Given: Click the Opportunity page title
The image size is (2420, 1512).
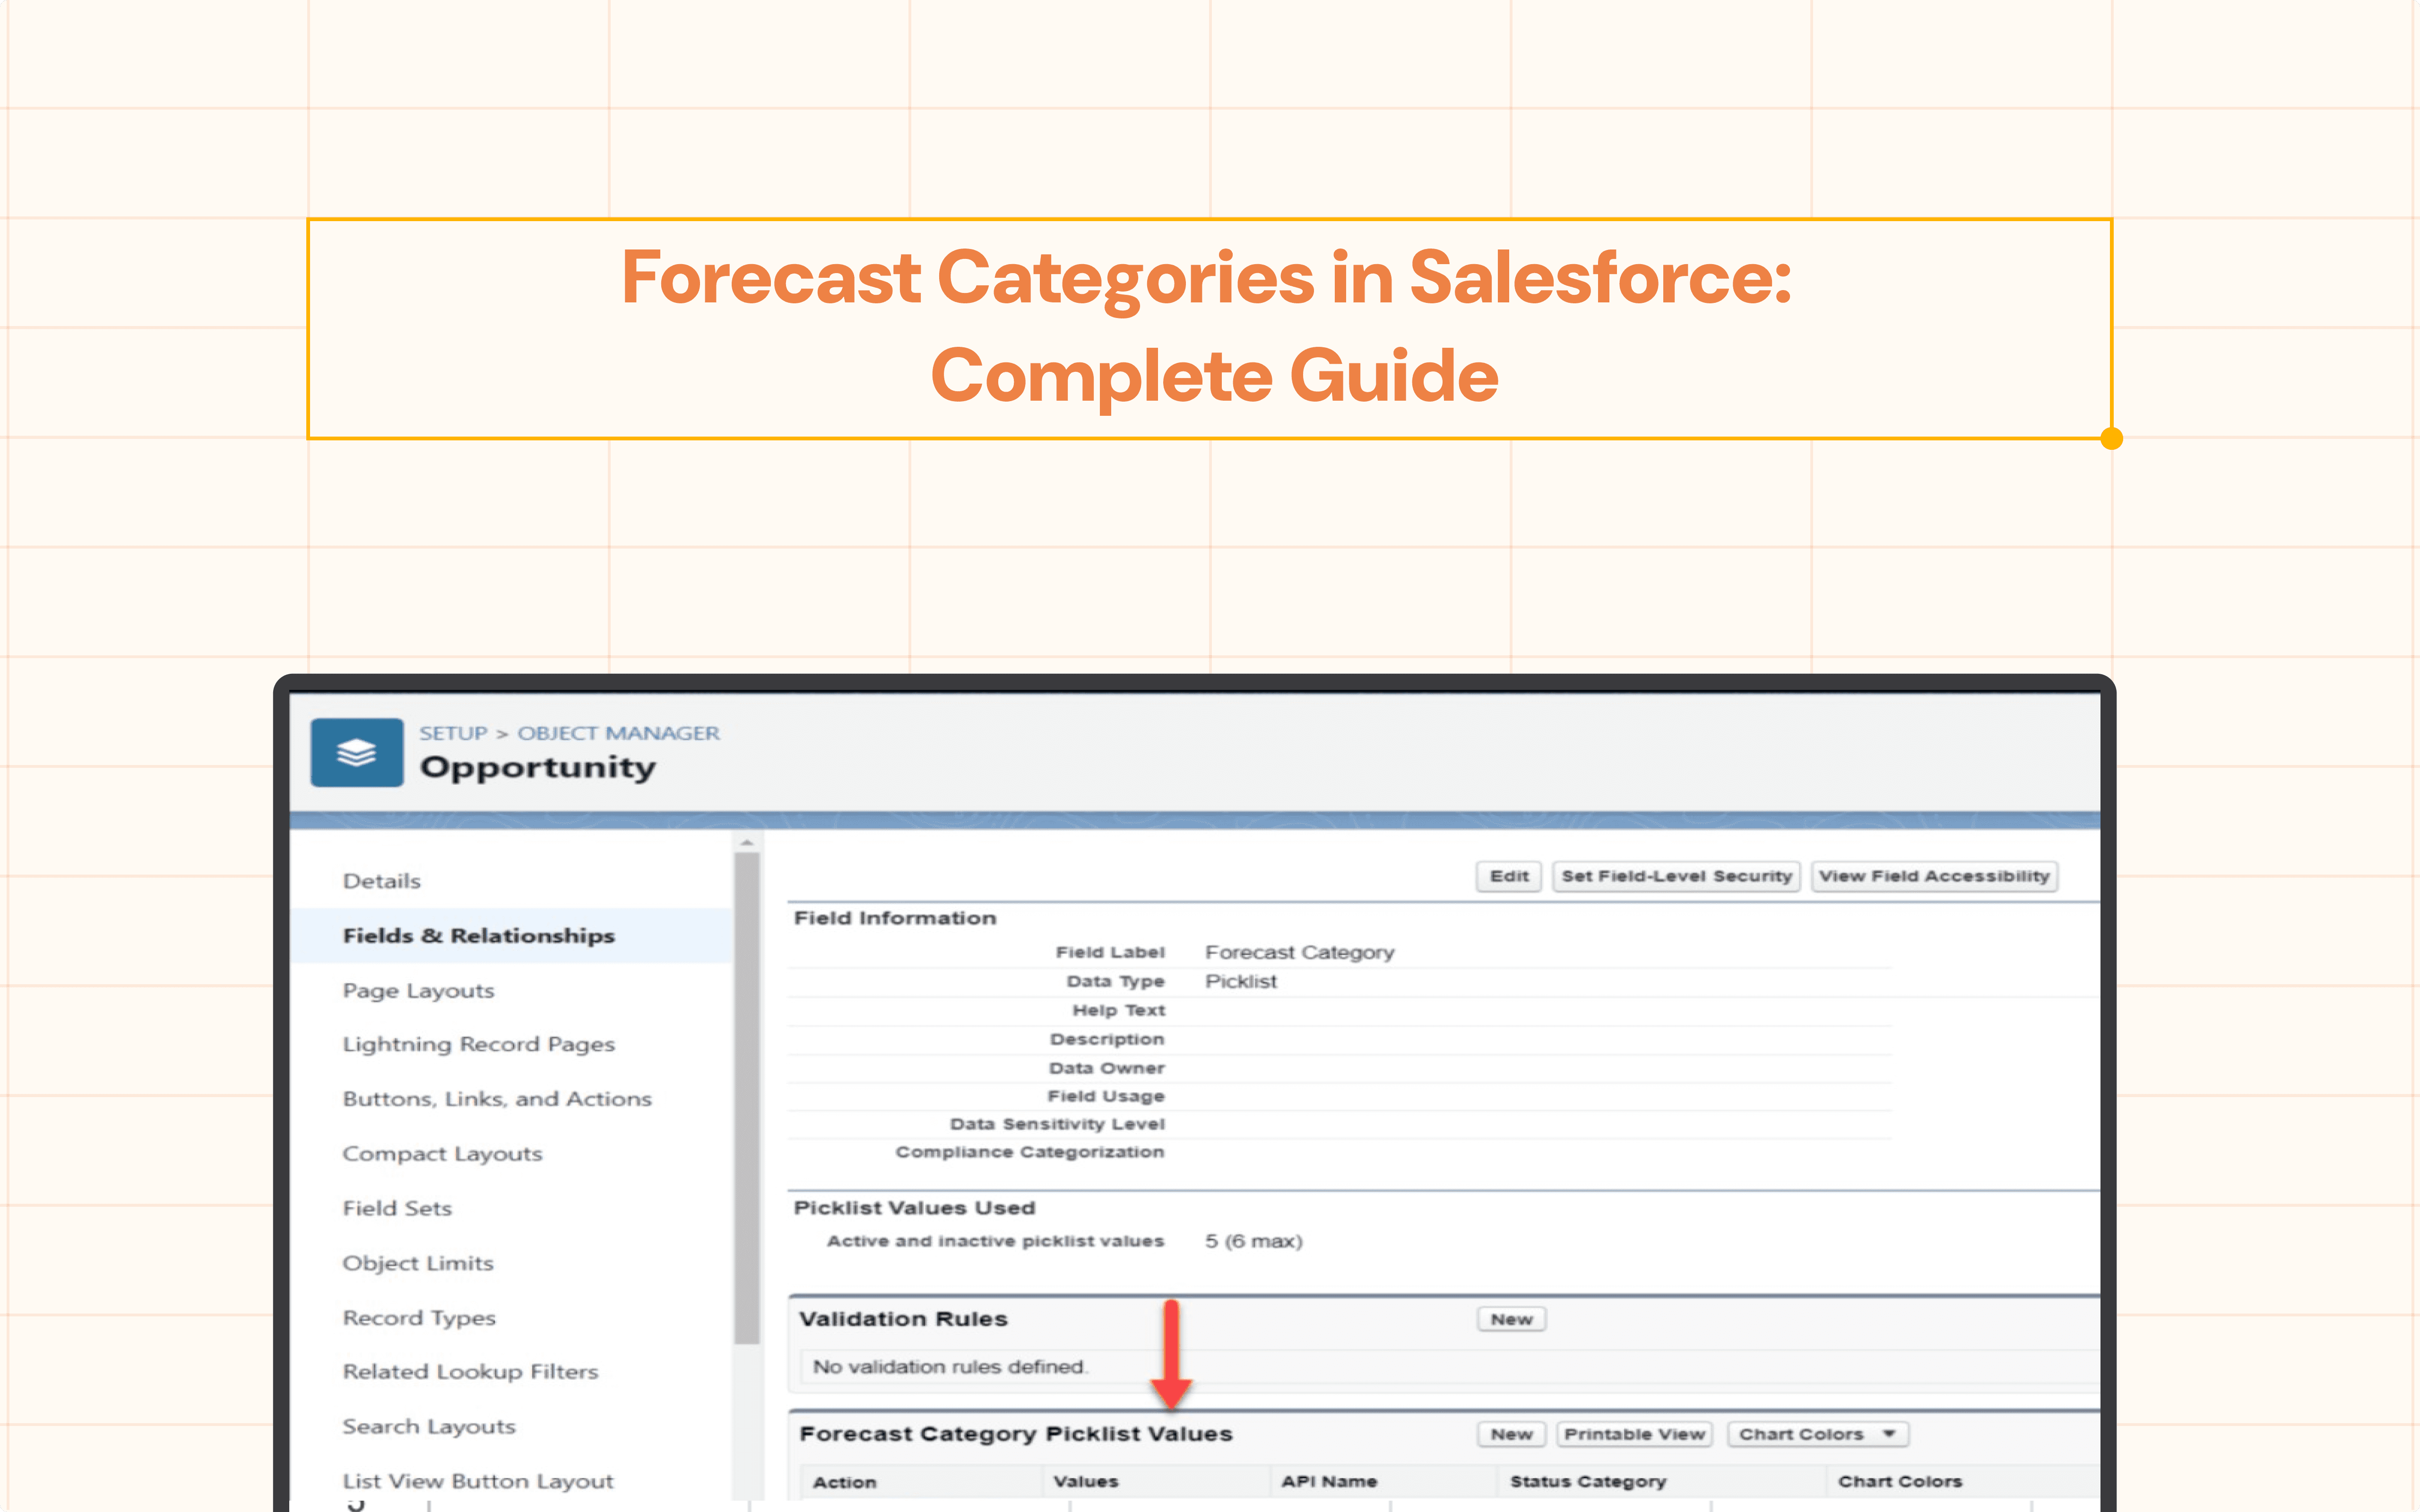Looking at the screenshot, I should pyautogui.click(x=538, y=768).
